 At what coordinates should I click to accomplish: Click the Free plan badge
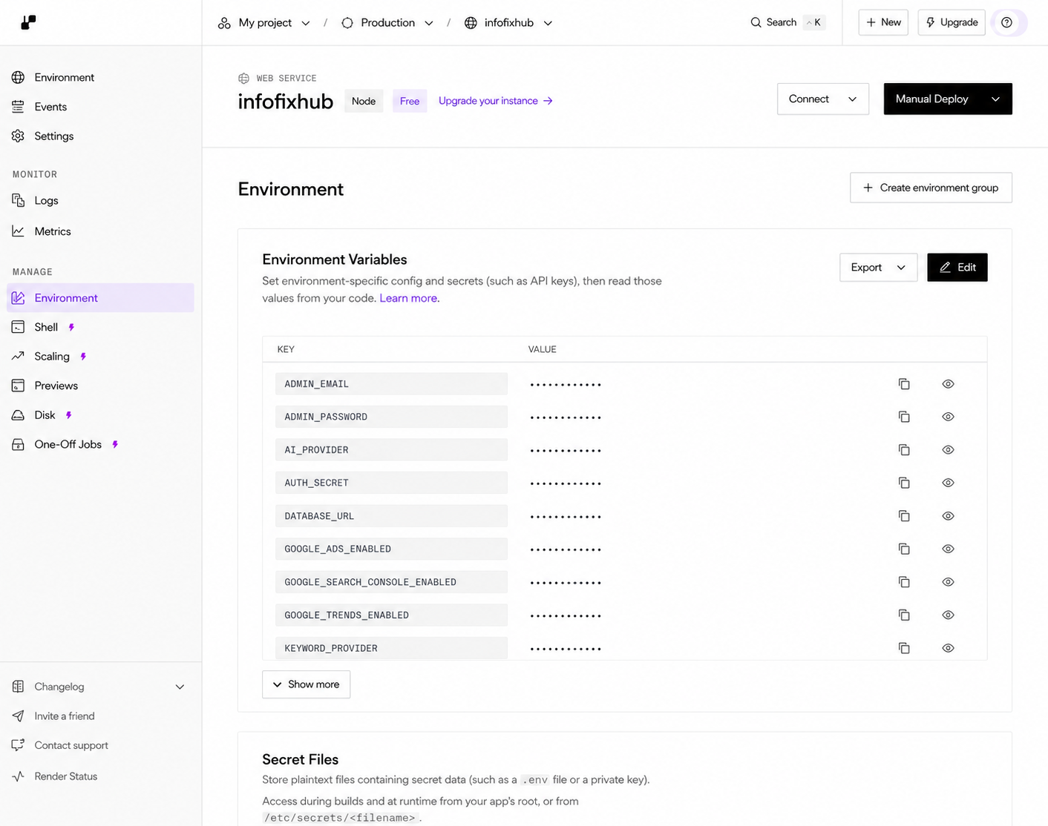click(x=410, y=101)
